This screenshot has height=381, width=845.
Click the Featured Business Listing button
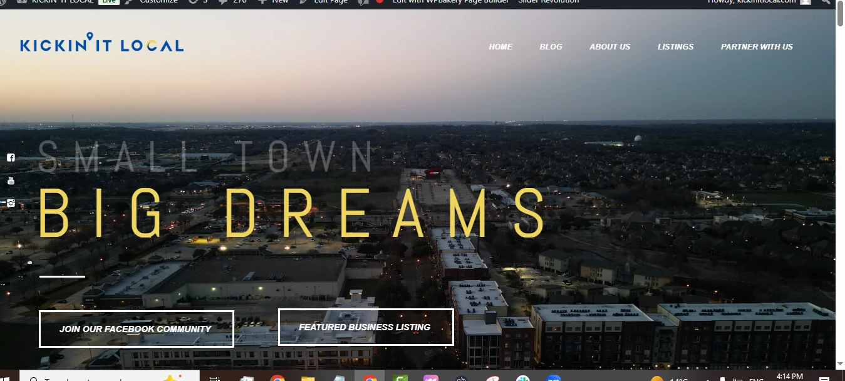click(x=365, y=327)
